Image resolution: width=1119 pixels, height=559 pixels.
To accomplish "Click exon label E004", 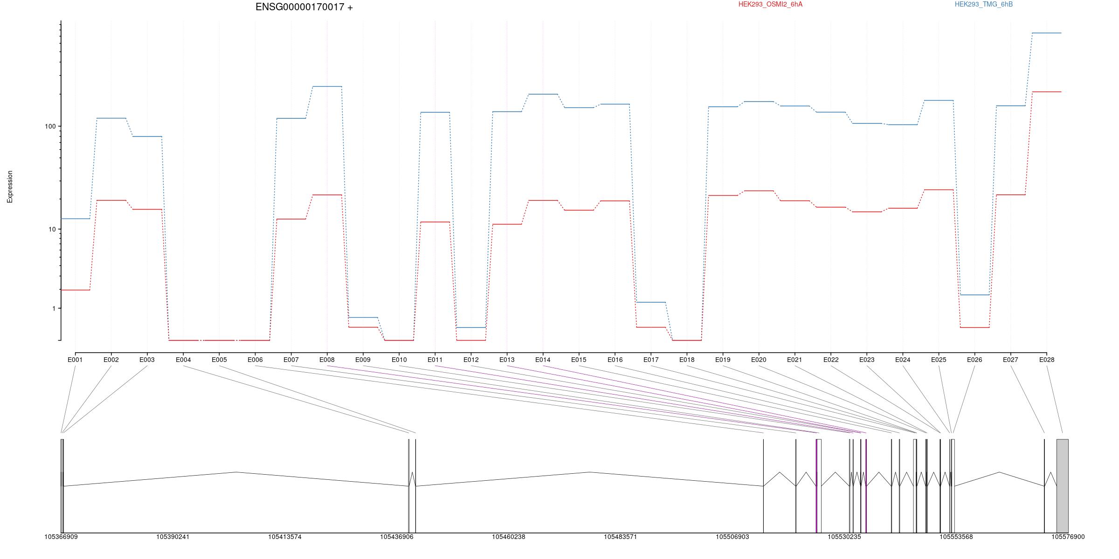I will [183, 360].
